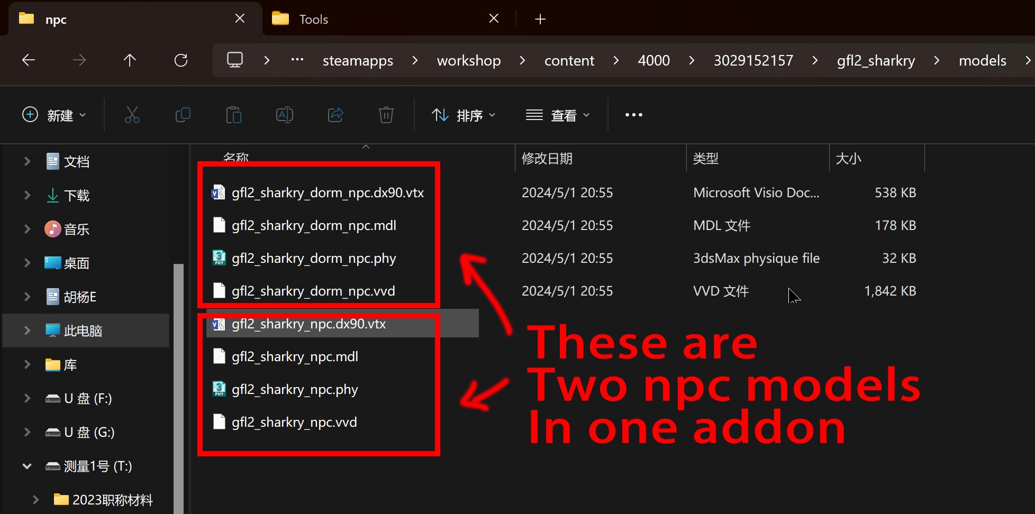Open the 查看 (View) dropdown
Viewport: 1035px width, 514px height.
(x=558, y=115)
